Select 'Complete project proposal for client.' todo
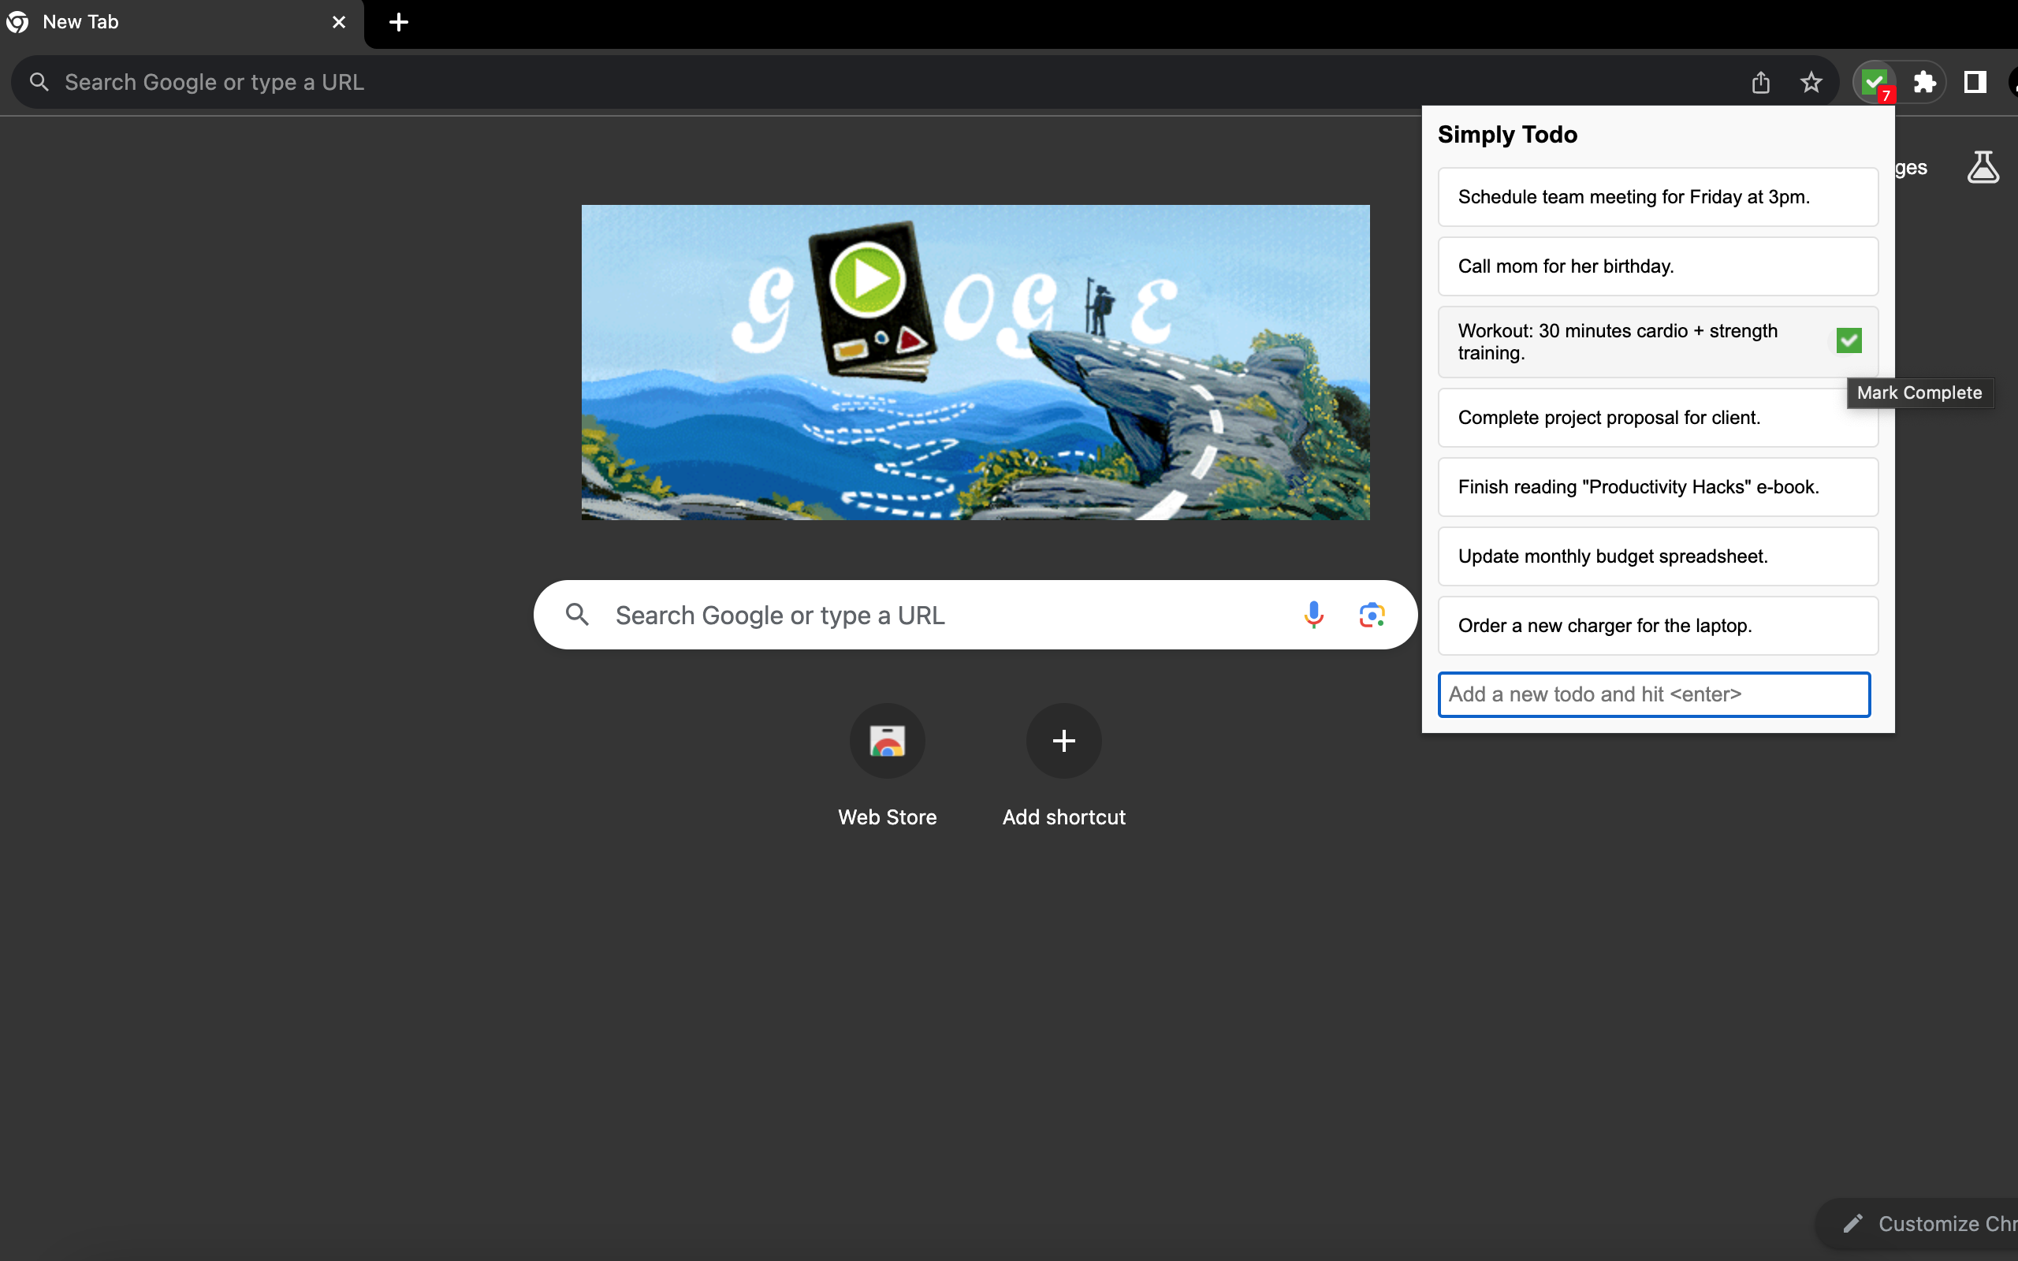The image size is (2018, 1261). 1658,418
